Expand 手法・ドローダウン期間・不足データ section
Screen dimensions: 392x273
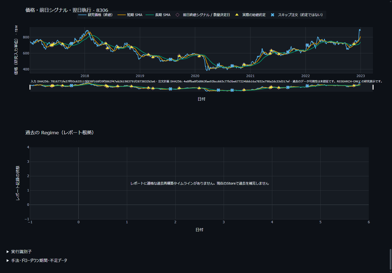click(37, 261)
